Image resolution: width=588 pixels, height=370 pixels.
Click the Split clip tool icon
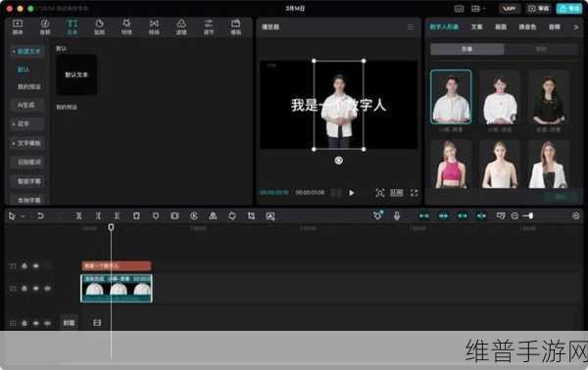click(78, 216)
